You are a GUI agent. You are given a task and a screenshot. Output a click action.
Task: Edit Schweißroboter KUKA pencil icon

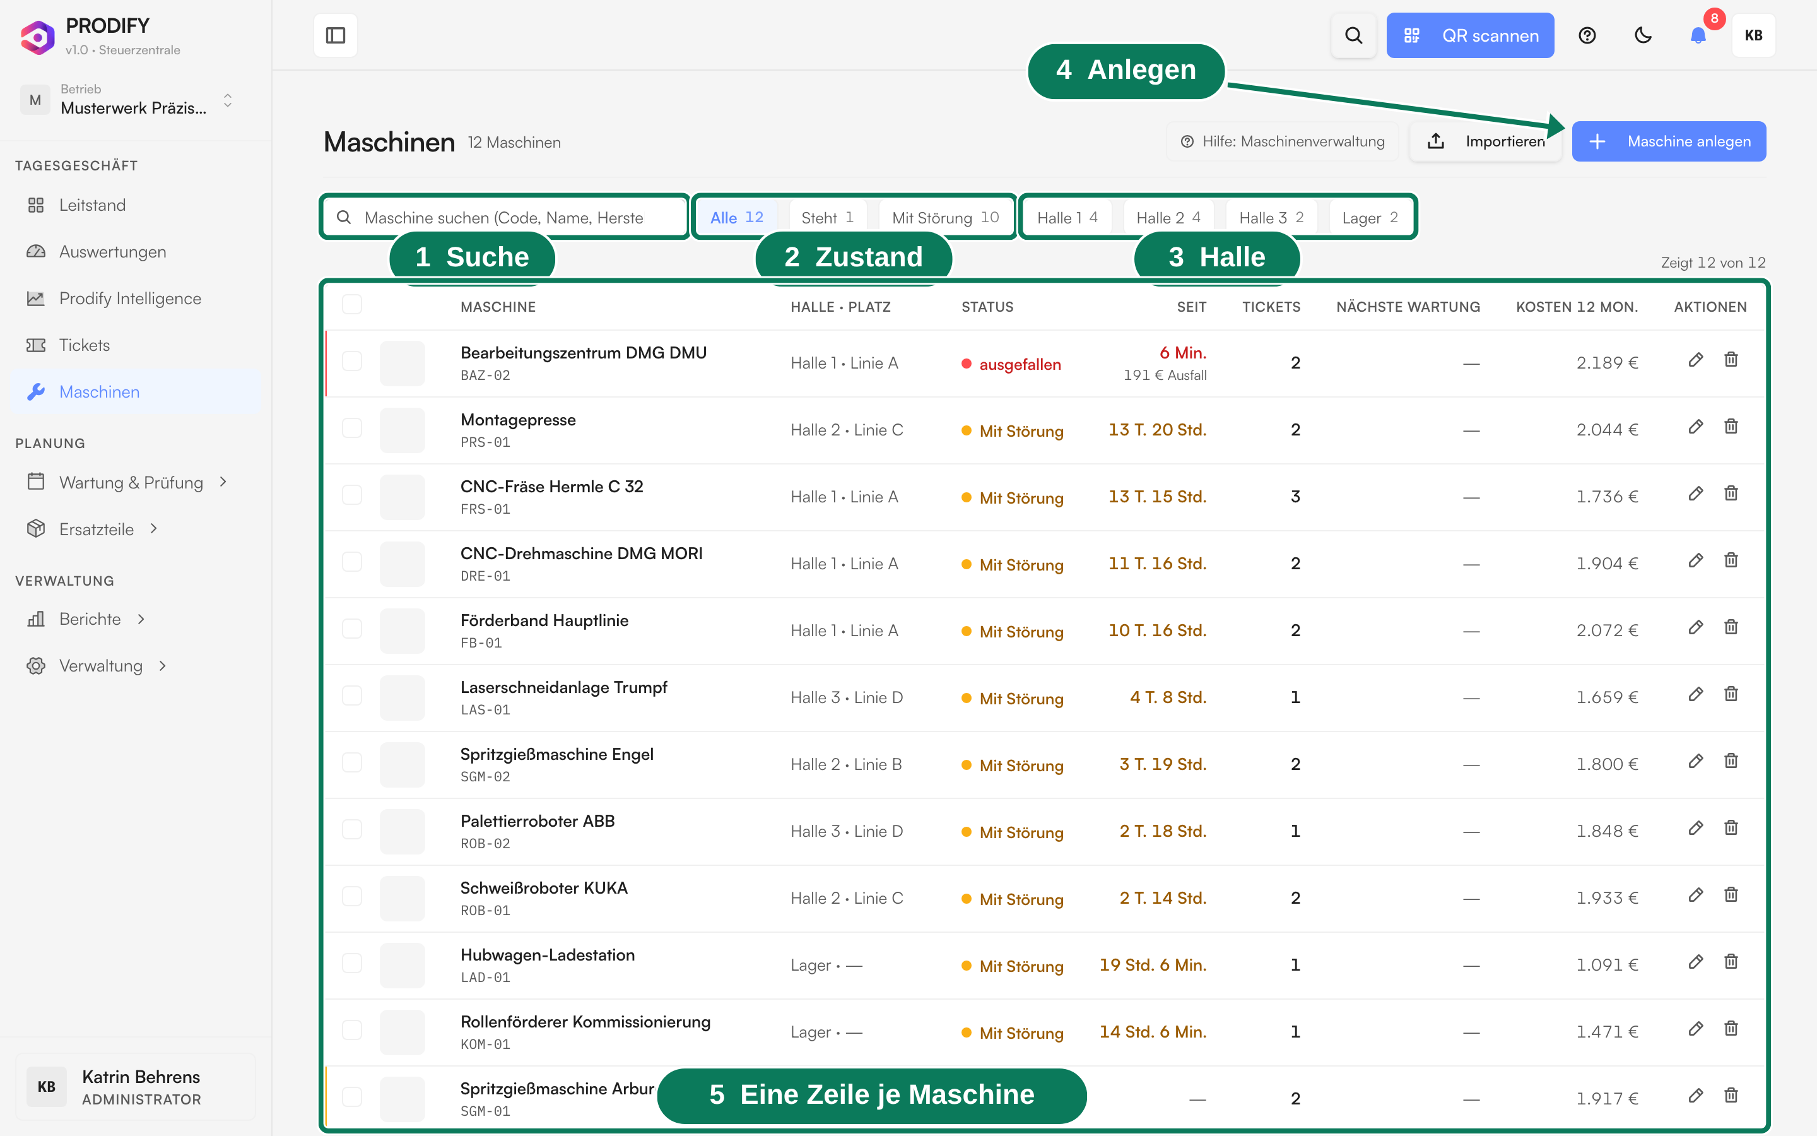pyautogui.click(x=1695, y=895)
